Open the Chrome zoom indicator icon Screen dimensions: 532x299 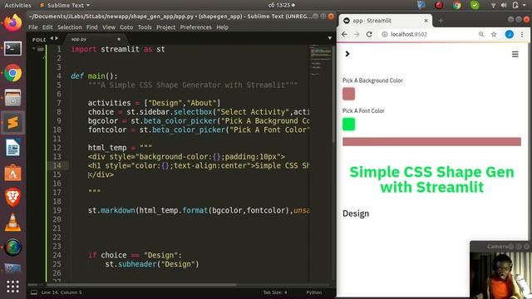point(481,34)
